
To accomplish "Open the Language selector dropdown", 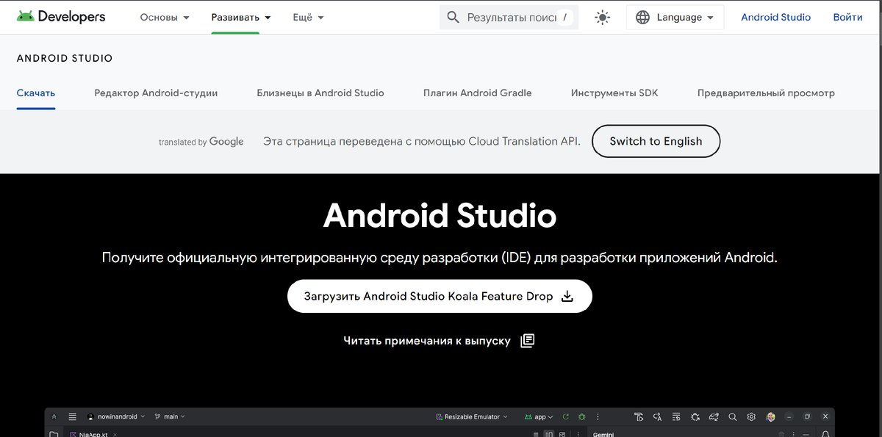I will [x=674, y=17].
